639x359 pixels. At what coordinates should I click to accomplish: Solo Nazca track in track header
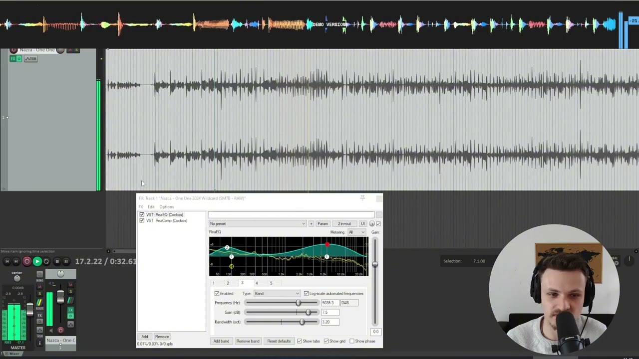coord(76,50)
